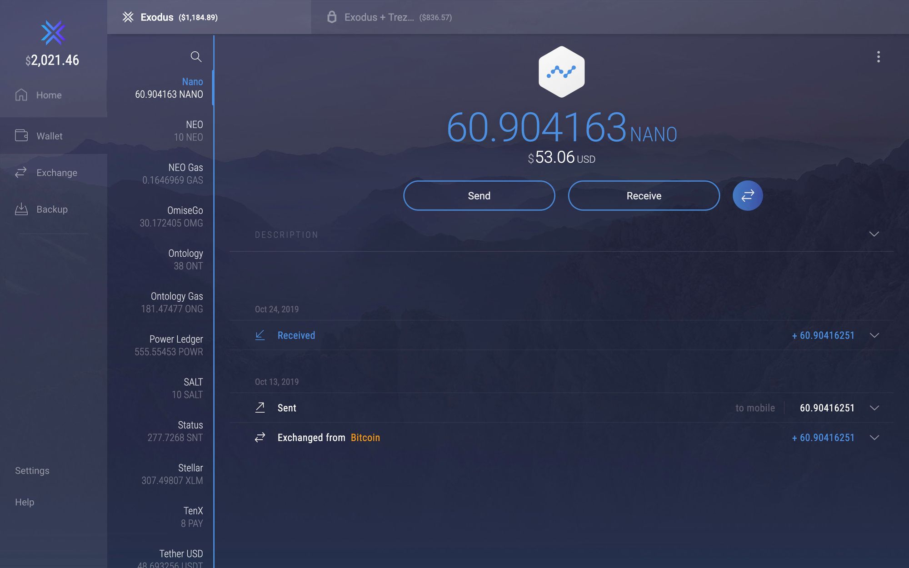Click the asset search magnifier icon

click(x=196, y=56)
